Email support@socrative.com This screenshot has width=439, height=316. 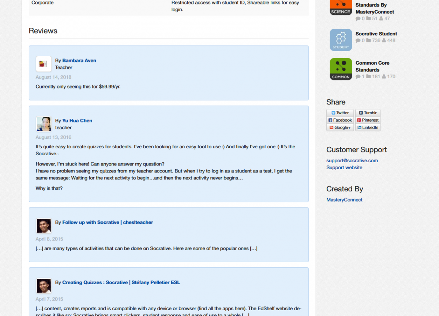coord(352,160)
